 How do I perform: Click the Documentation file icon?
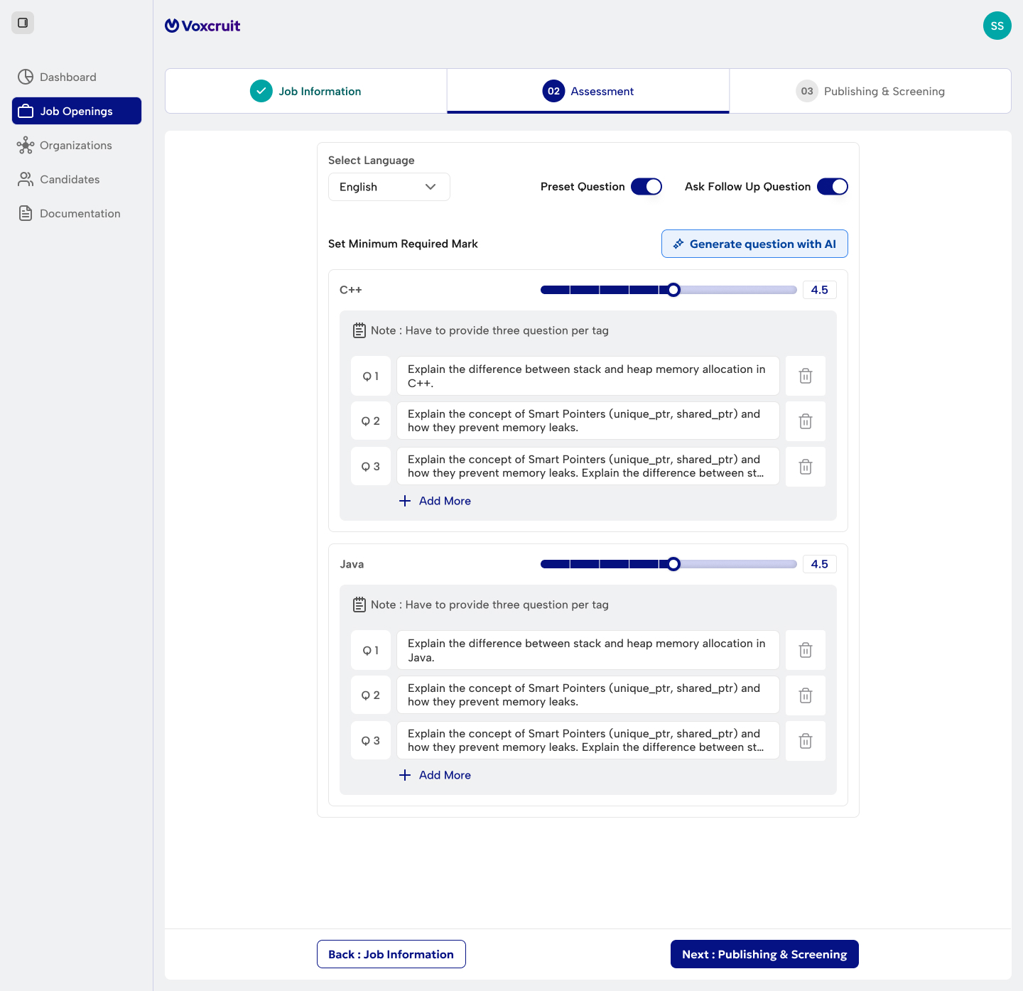click(x=26, y=213)
